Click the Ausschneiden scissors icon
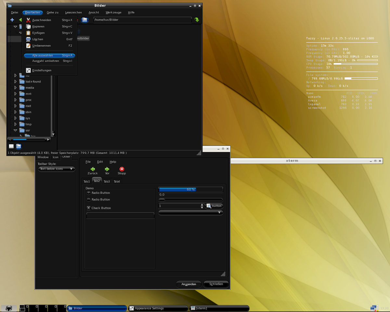The image size is (390, 312). click(28, 20)
